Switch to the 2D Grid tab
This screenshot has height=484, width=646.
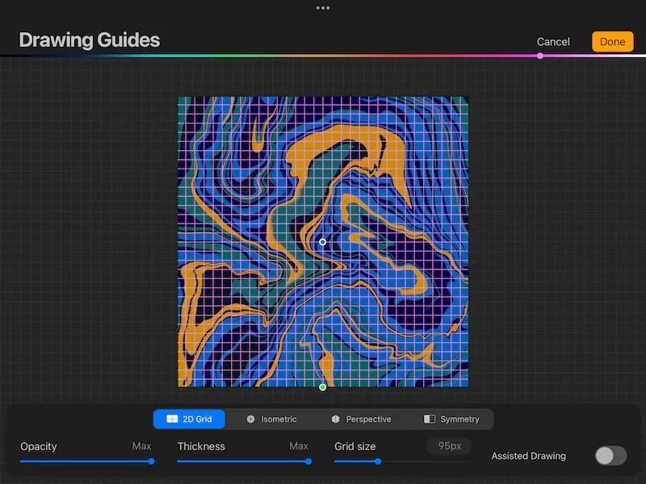coord(189,419)
